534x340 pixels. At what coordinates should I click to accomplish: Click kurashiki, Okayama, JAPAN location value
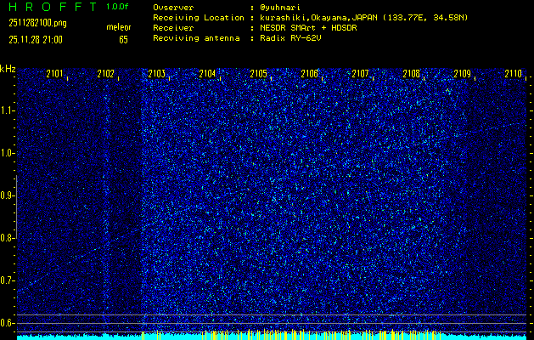[363, 18]
